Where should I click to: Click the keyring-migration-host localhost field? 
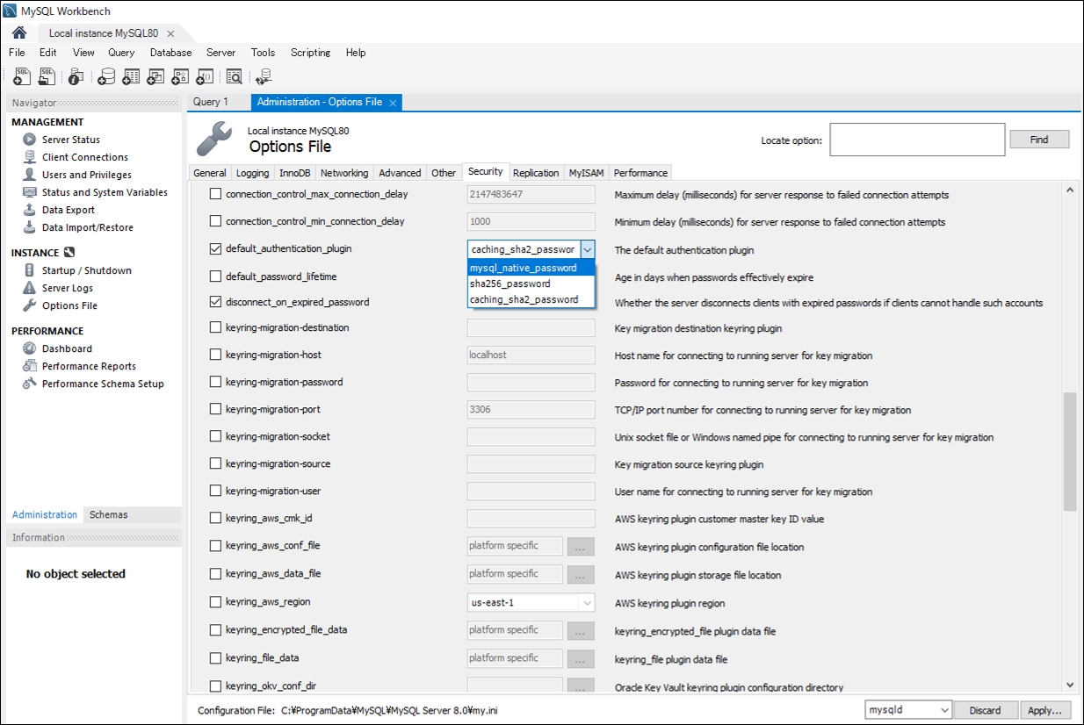(x=531, y=355)
